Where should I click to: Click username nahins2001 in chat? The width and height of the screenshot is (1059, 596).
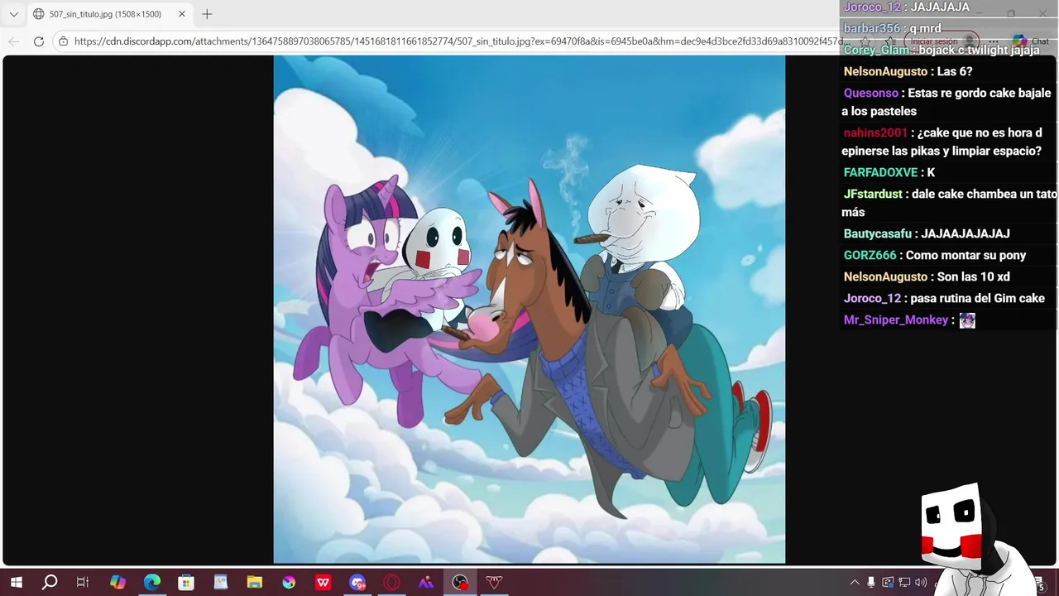(875, 132)
